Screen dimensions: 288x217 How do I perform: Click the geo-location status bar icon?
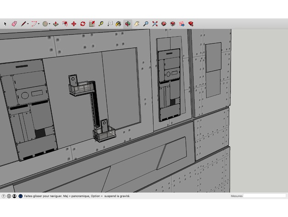pyautogui.click(x=4, y=196)
